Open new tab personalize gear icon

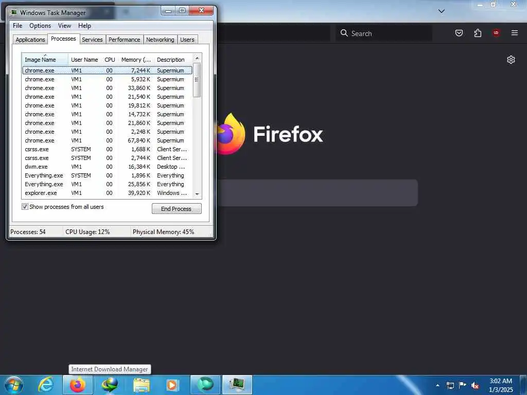click(x=511, y=60)
